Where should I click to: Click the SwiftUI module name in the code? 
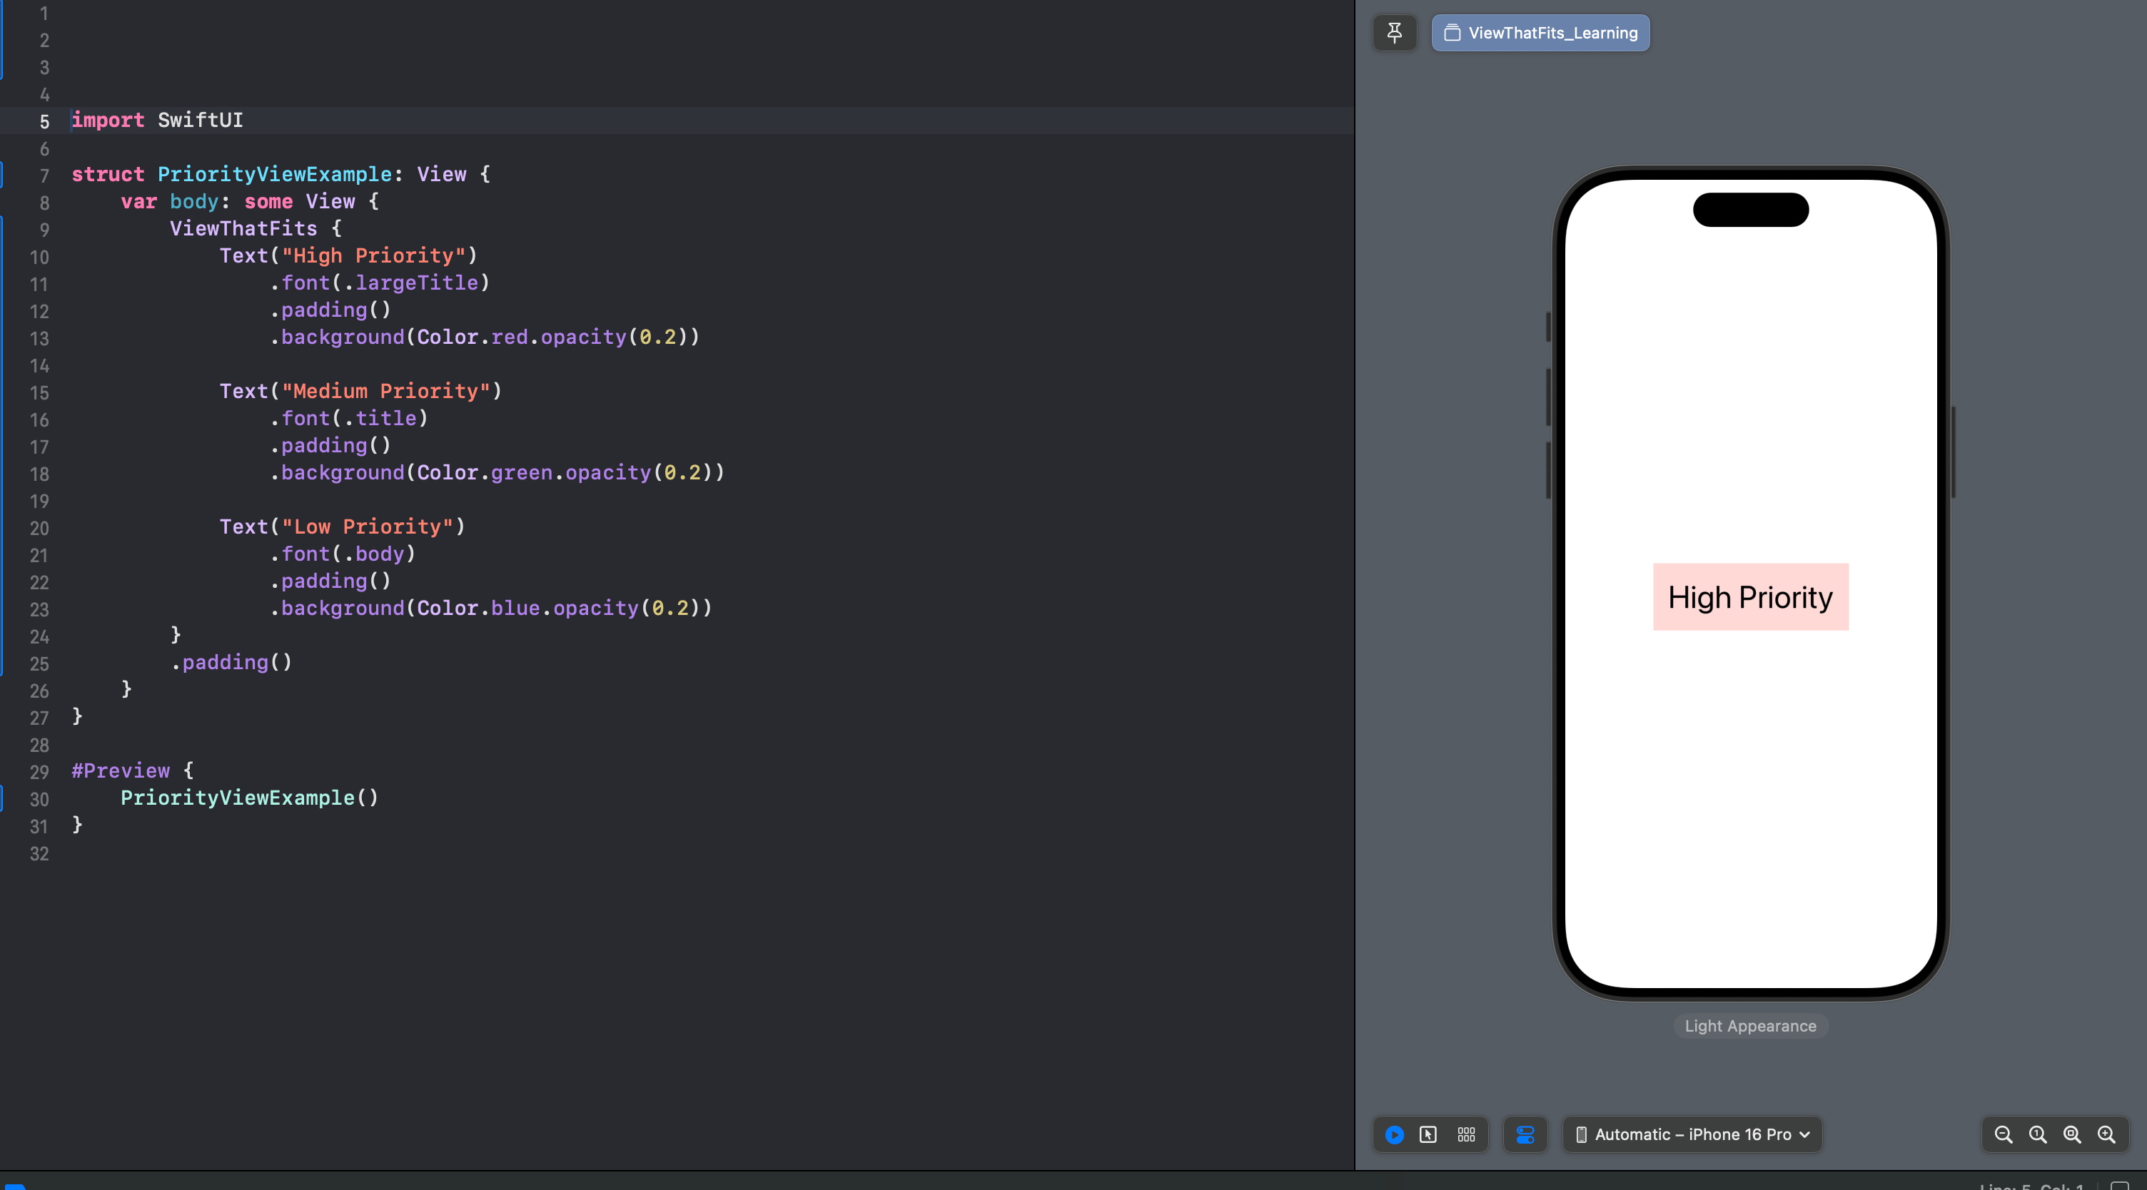tap(200, 120)
